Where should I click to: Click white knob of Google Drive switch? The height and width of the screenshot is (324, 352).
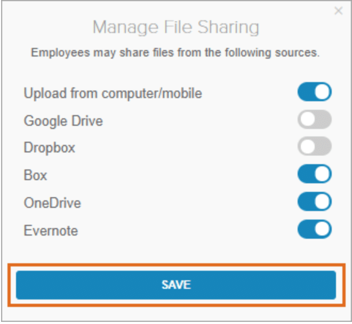pyautogui.click(x=307, y=120)
